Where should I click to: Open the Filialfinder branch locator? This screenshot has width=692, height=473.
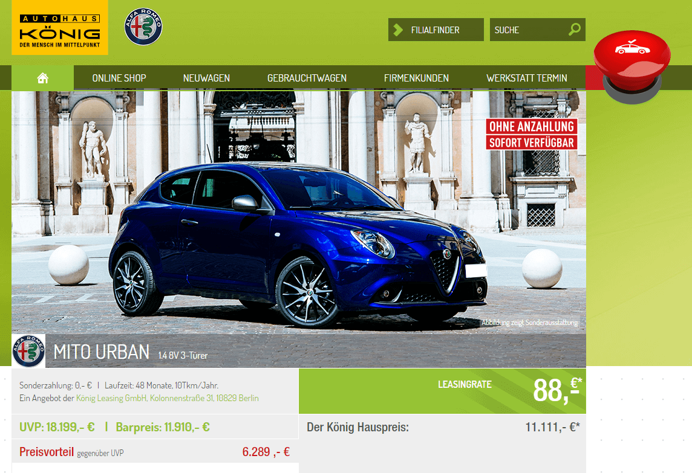pos(436,30)
